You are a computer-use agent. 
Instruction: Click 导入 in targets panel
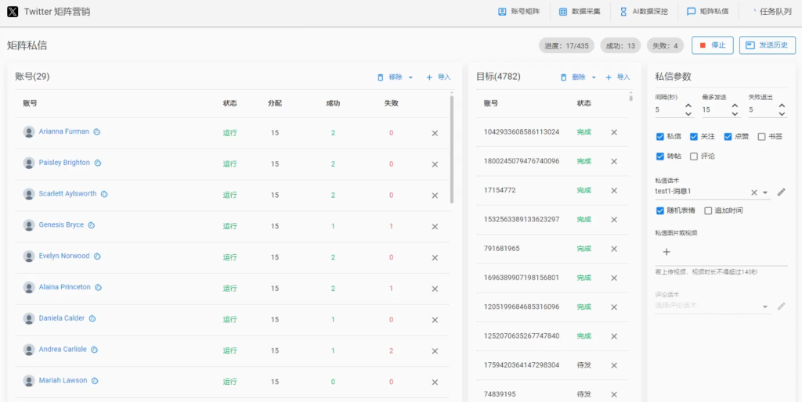(618, 77)
